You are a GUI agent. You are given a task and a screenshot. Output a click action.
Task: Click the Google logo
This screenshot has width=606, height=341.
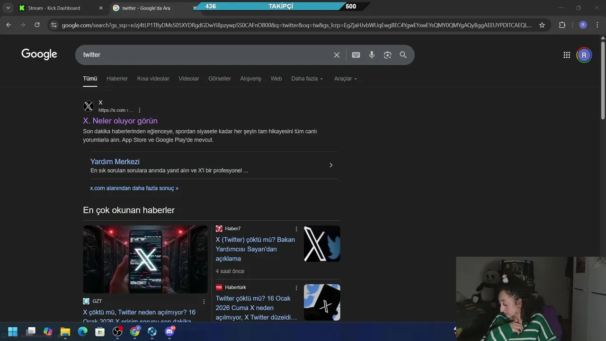pos(39,54)
